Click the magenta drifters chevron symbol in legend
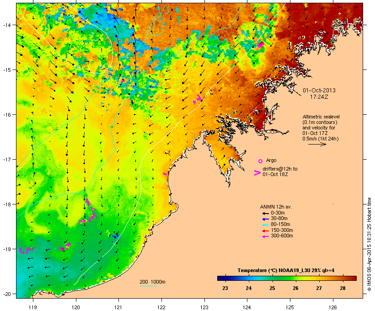Screen dimensions: 375x311 pyautogui.click(x=257, y=173)
